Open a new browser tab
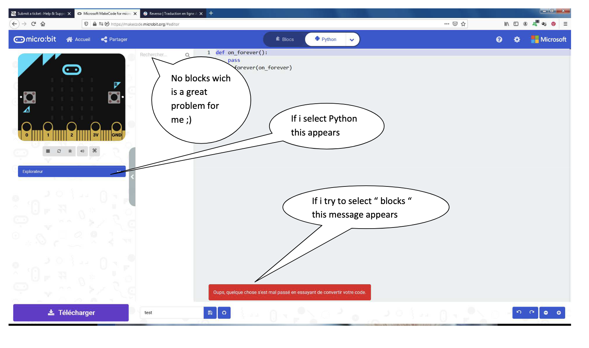Viewport: 589px width, 348px height. point(211,13)
